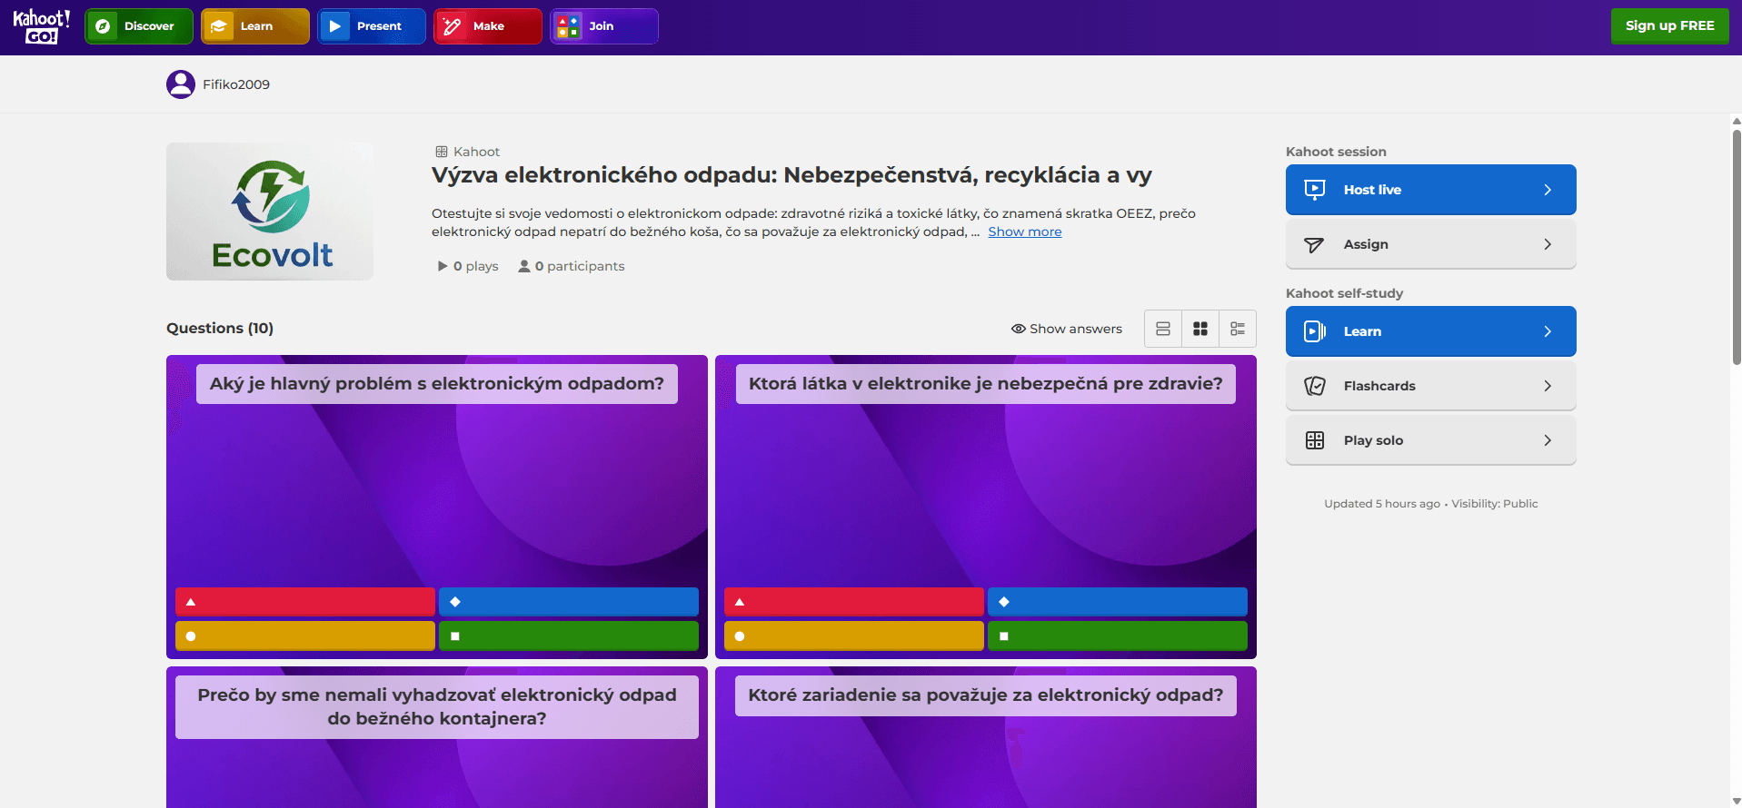Screen dimensions: 1742x808
Task: Open the Join menu
Action: (x=604, y=26)
